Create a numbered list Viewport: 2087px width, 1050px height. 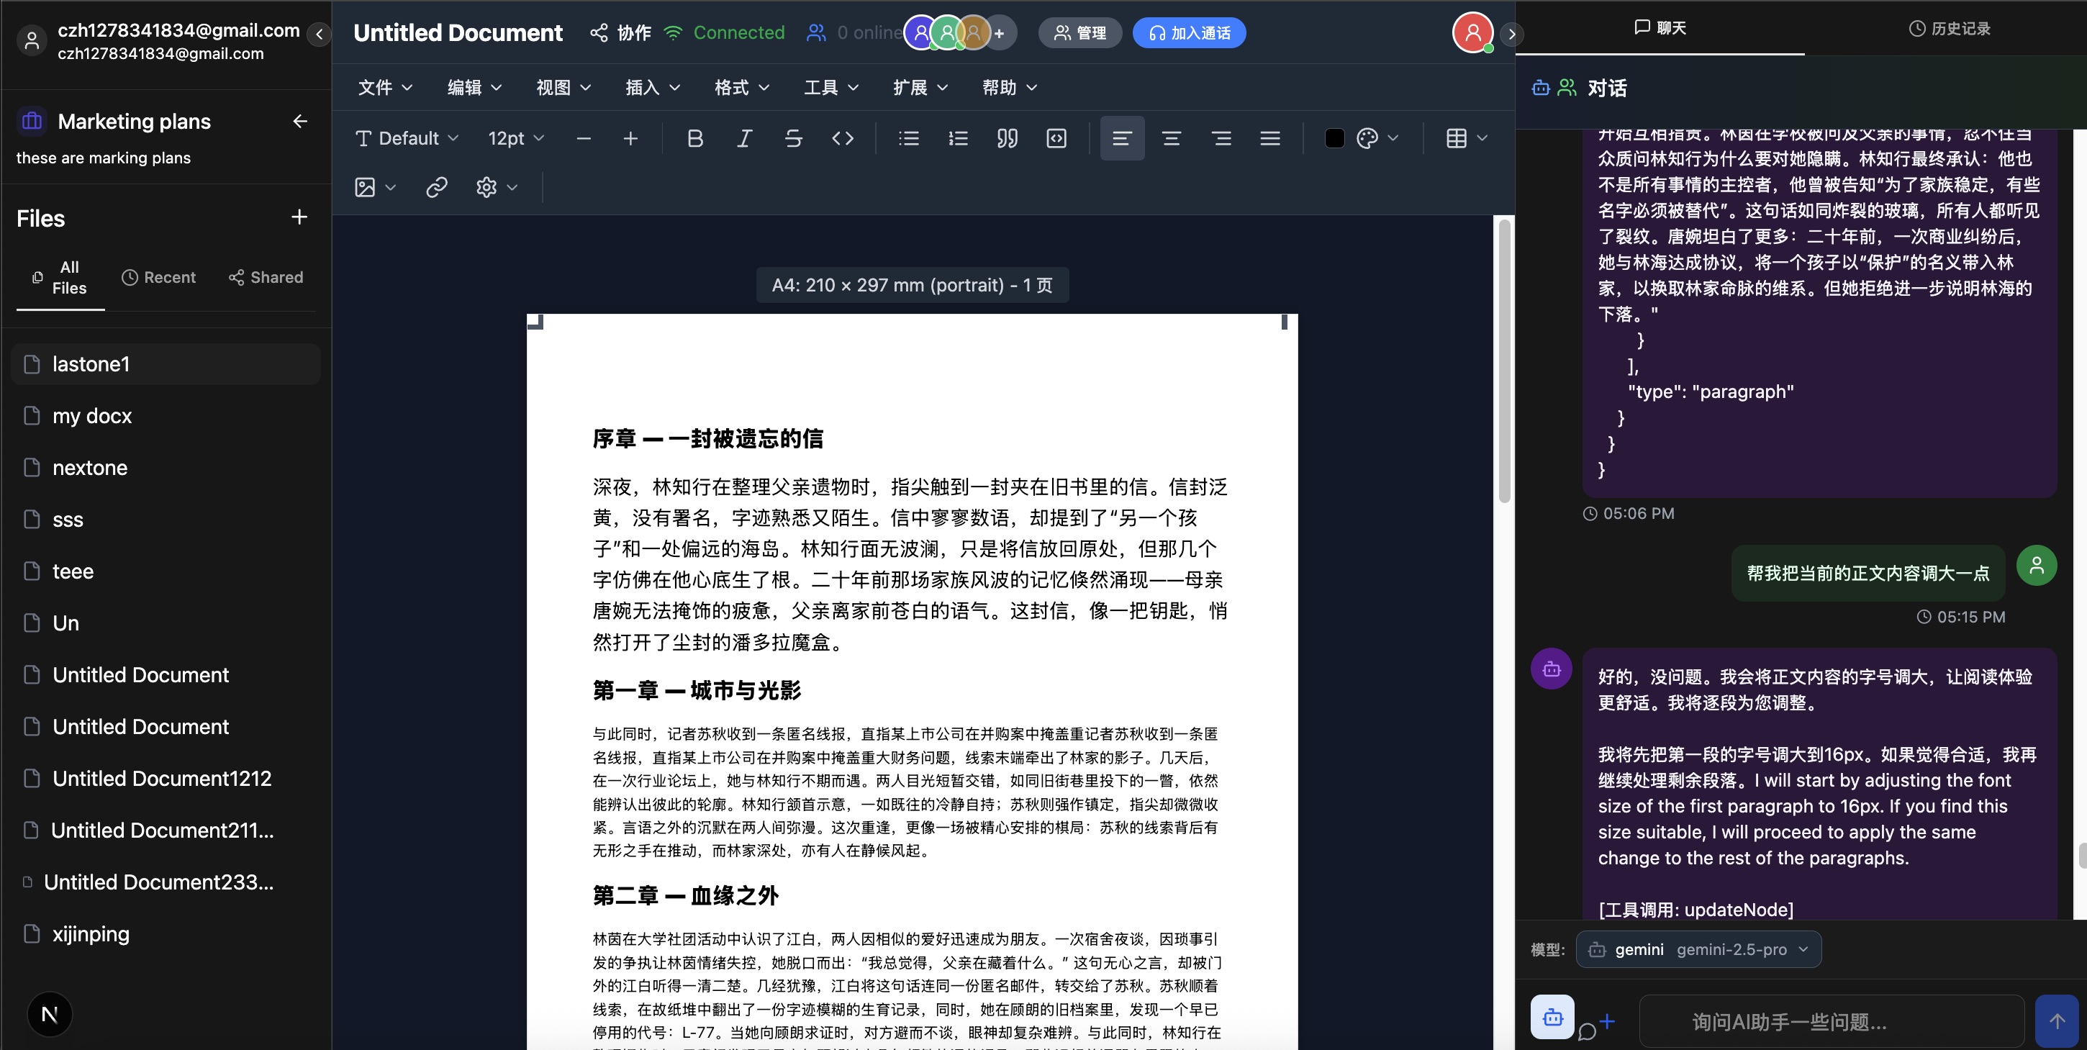tap(958, 137)
